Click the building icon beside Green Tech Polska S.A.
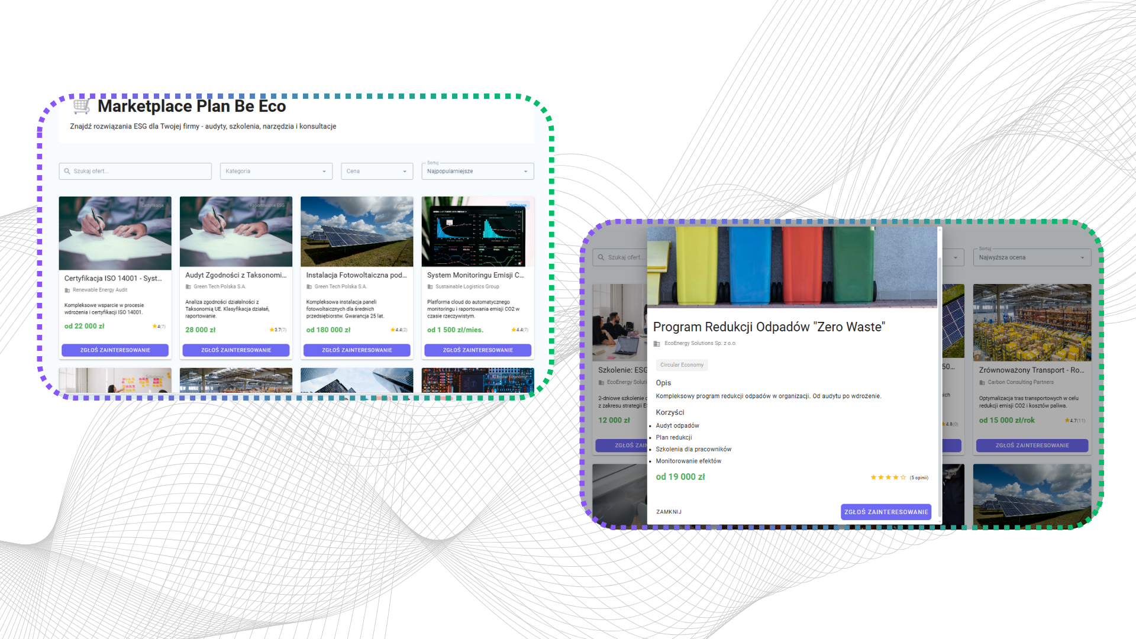The height and width of the screenshot is (639, 1136). point(189,286)
